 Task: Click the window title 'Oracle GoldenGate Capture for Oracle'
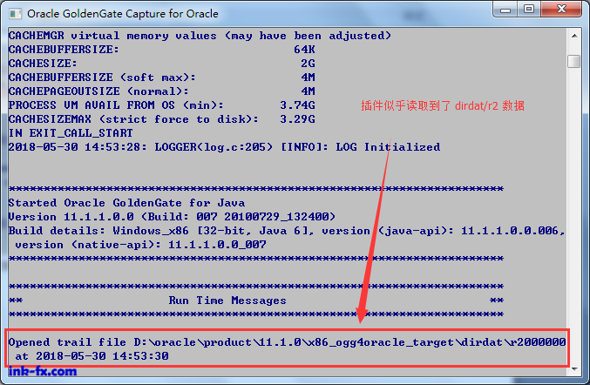point(123,14)
